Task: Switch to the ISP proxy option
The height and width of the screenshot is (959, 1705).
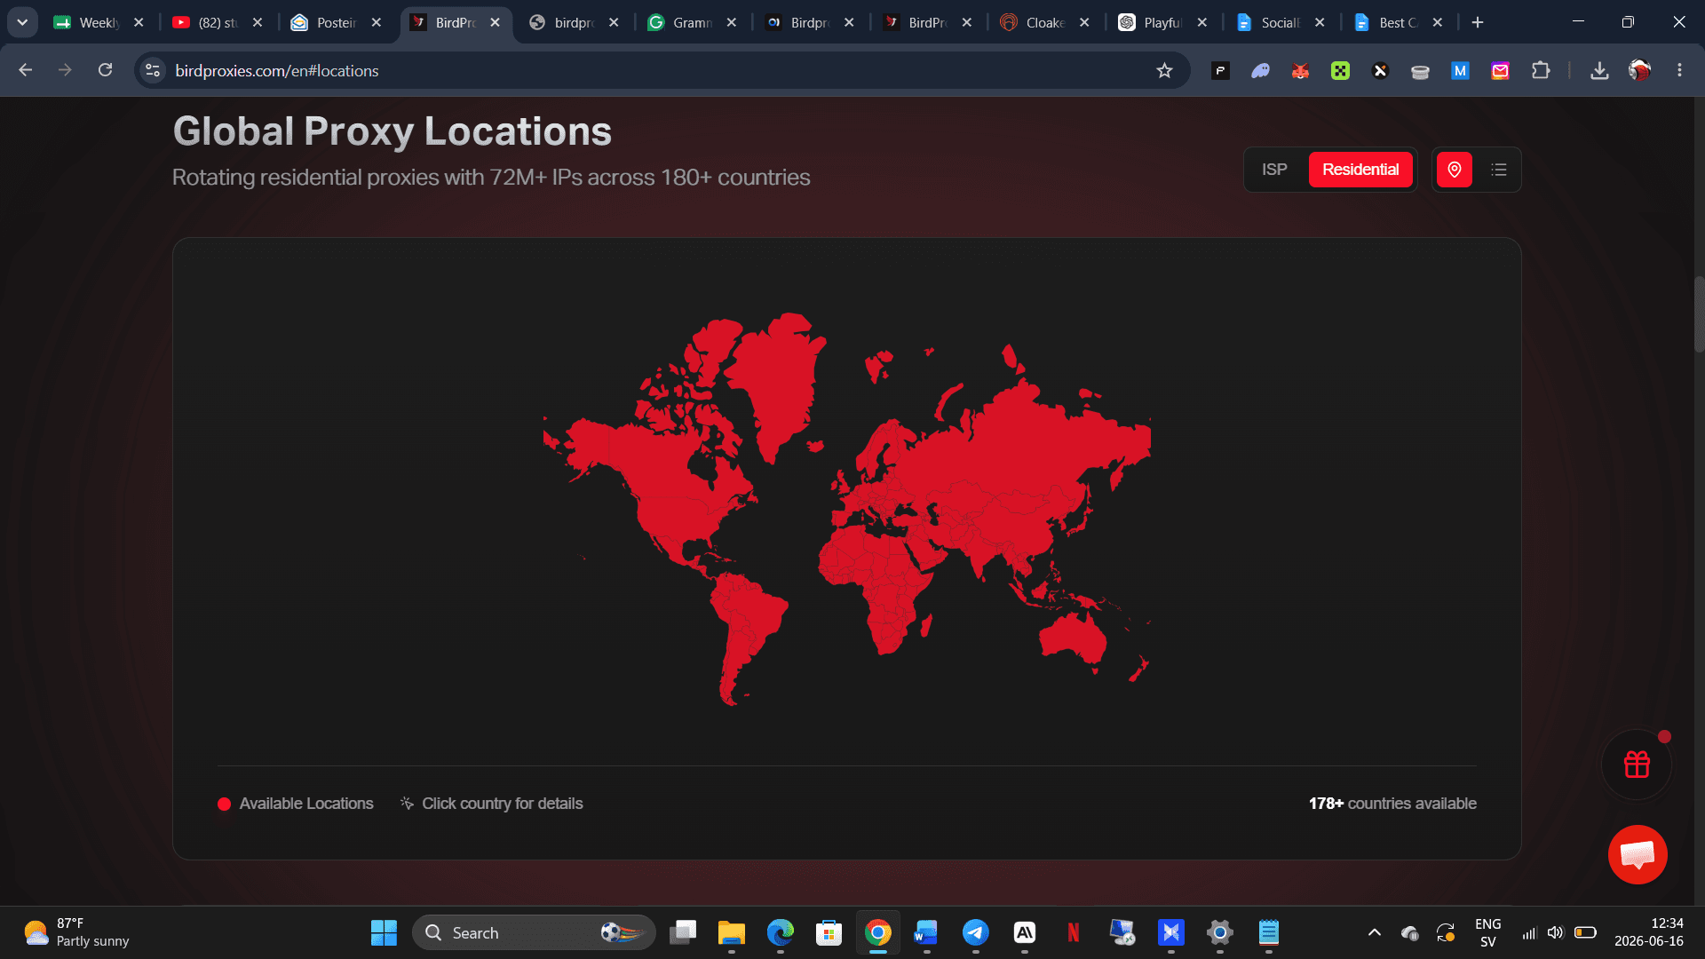Action: [x=1274, y=170]
